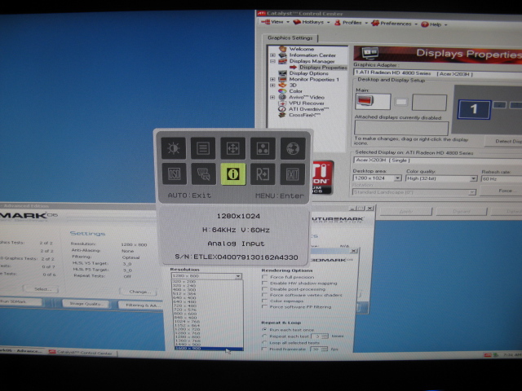
Task: Select the three-dot color icon in the OSD
Action: click(x=263, y=148)
